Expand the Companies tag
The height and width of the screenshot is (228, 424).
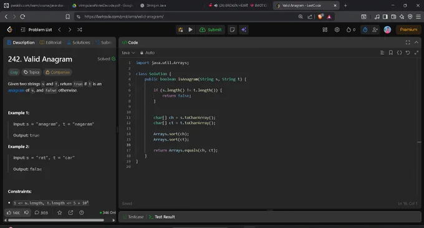[57, 72]
